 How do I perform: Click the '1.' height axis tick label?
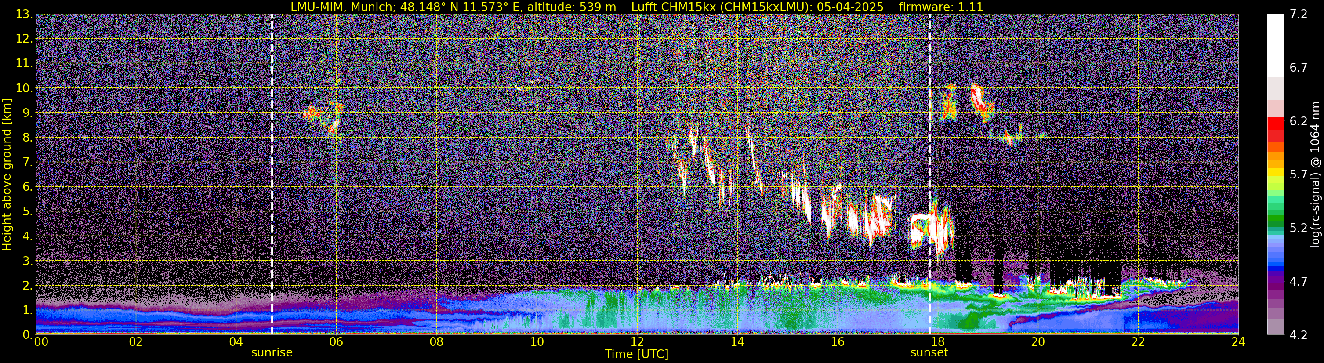pyautogui.click(x=27, y=310)
